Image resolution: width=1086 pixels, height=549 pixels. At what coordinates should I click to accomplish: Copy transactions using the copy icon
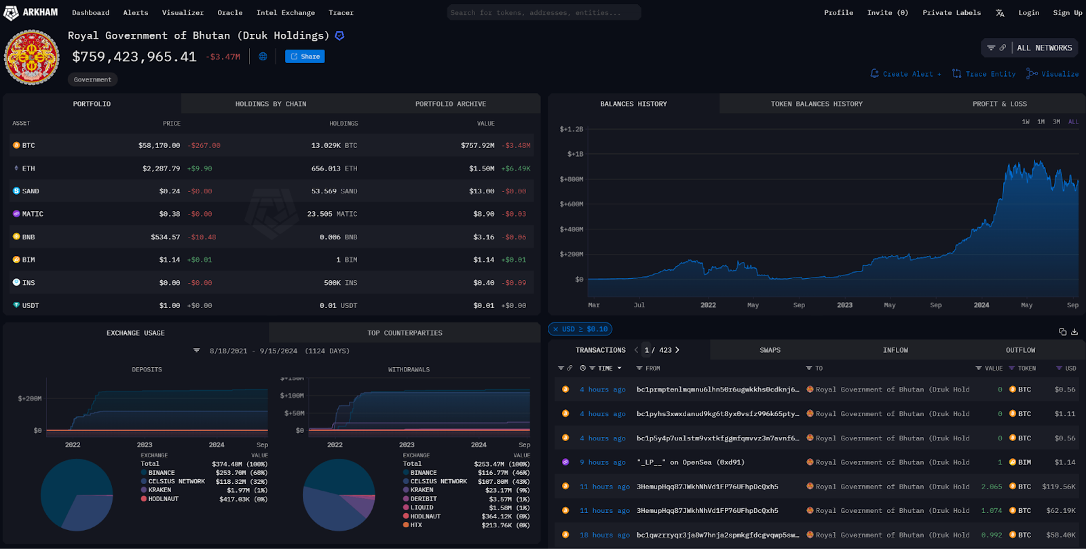(1063, 332)
